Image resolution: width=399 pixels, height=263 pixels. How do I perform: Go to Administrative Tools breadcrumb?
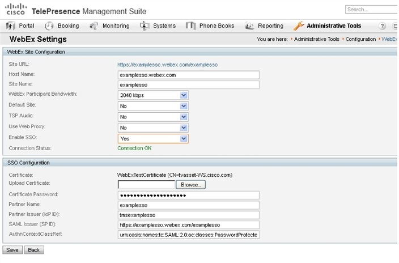[317, 39]
